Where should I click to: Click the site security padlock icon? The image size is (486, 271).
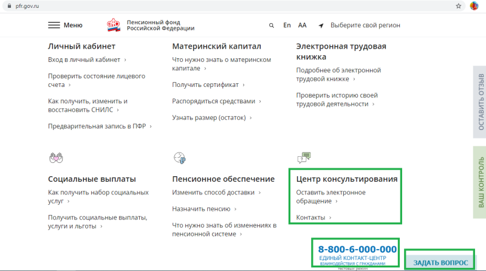[9, 6]
